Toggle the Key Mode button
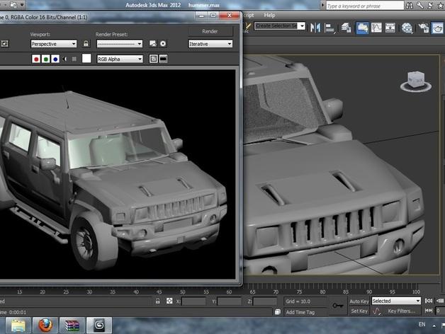 (x=429, y=311)
